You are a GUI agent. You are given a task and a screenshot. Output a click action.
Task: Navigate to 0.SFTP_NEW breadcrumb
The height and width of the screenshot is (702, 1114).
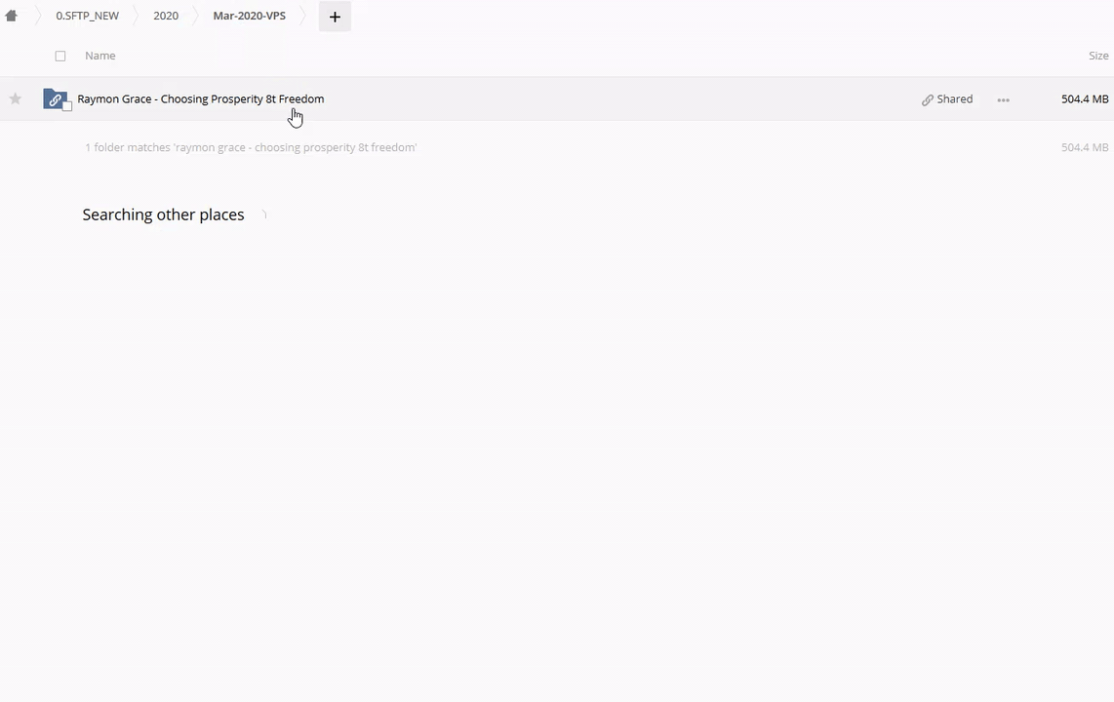click(x=88, y=16)
